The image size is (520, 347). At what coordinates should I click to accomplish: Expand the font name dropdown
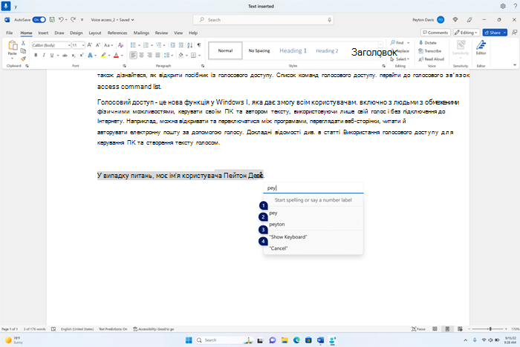pyautogui.click(x=69, y=45)
